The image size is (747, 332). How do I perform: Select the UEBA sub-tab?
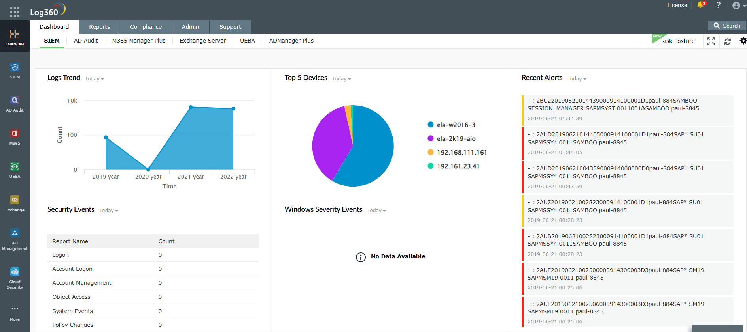(x=248, y=41)
